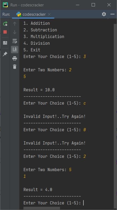Viewport: 117px width, 210px height.
Task: Click the Down the Stack Trace arrow
Action: pos(15,32)
